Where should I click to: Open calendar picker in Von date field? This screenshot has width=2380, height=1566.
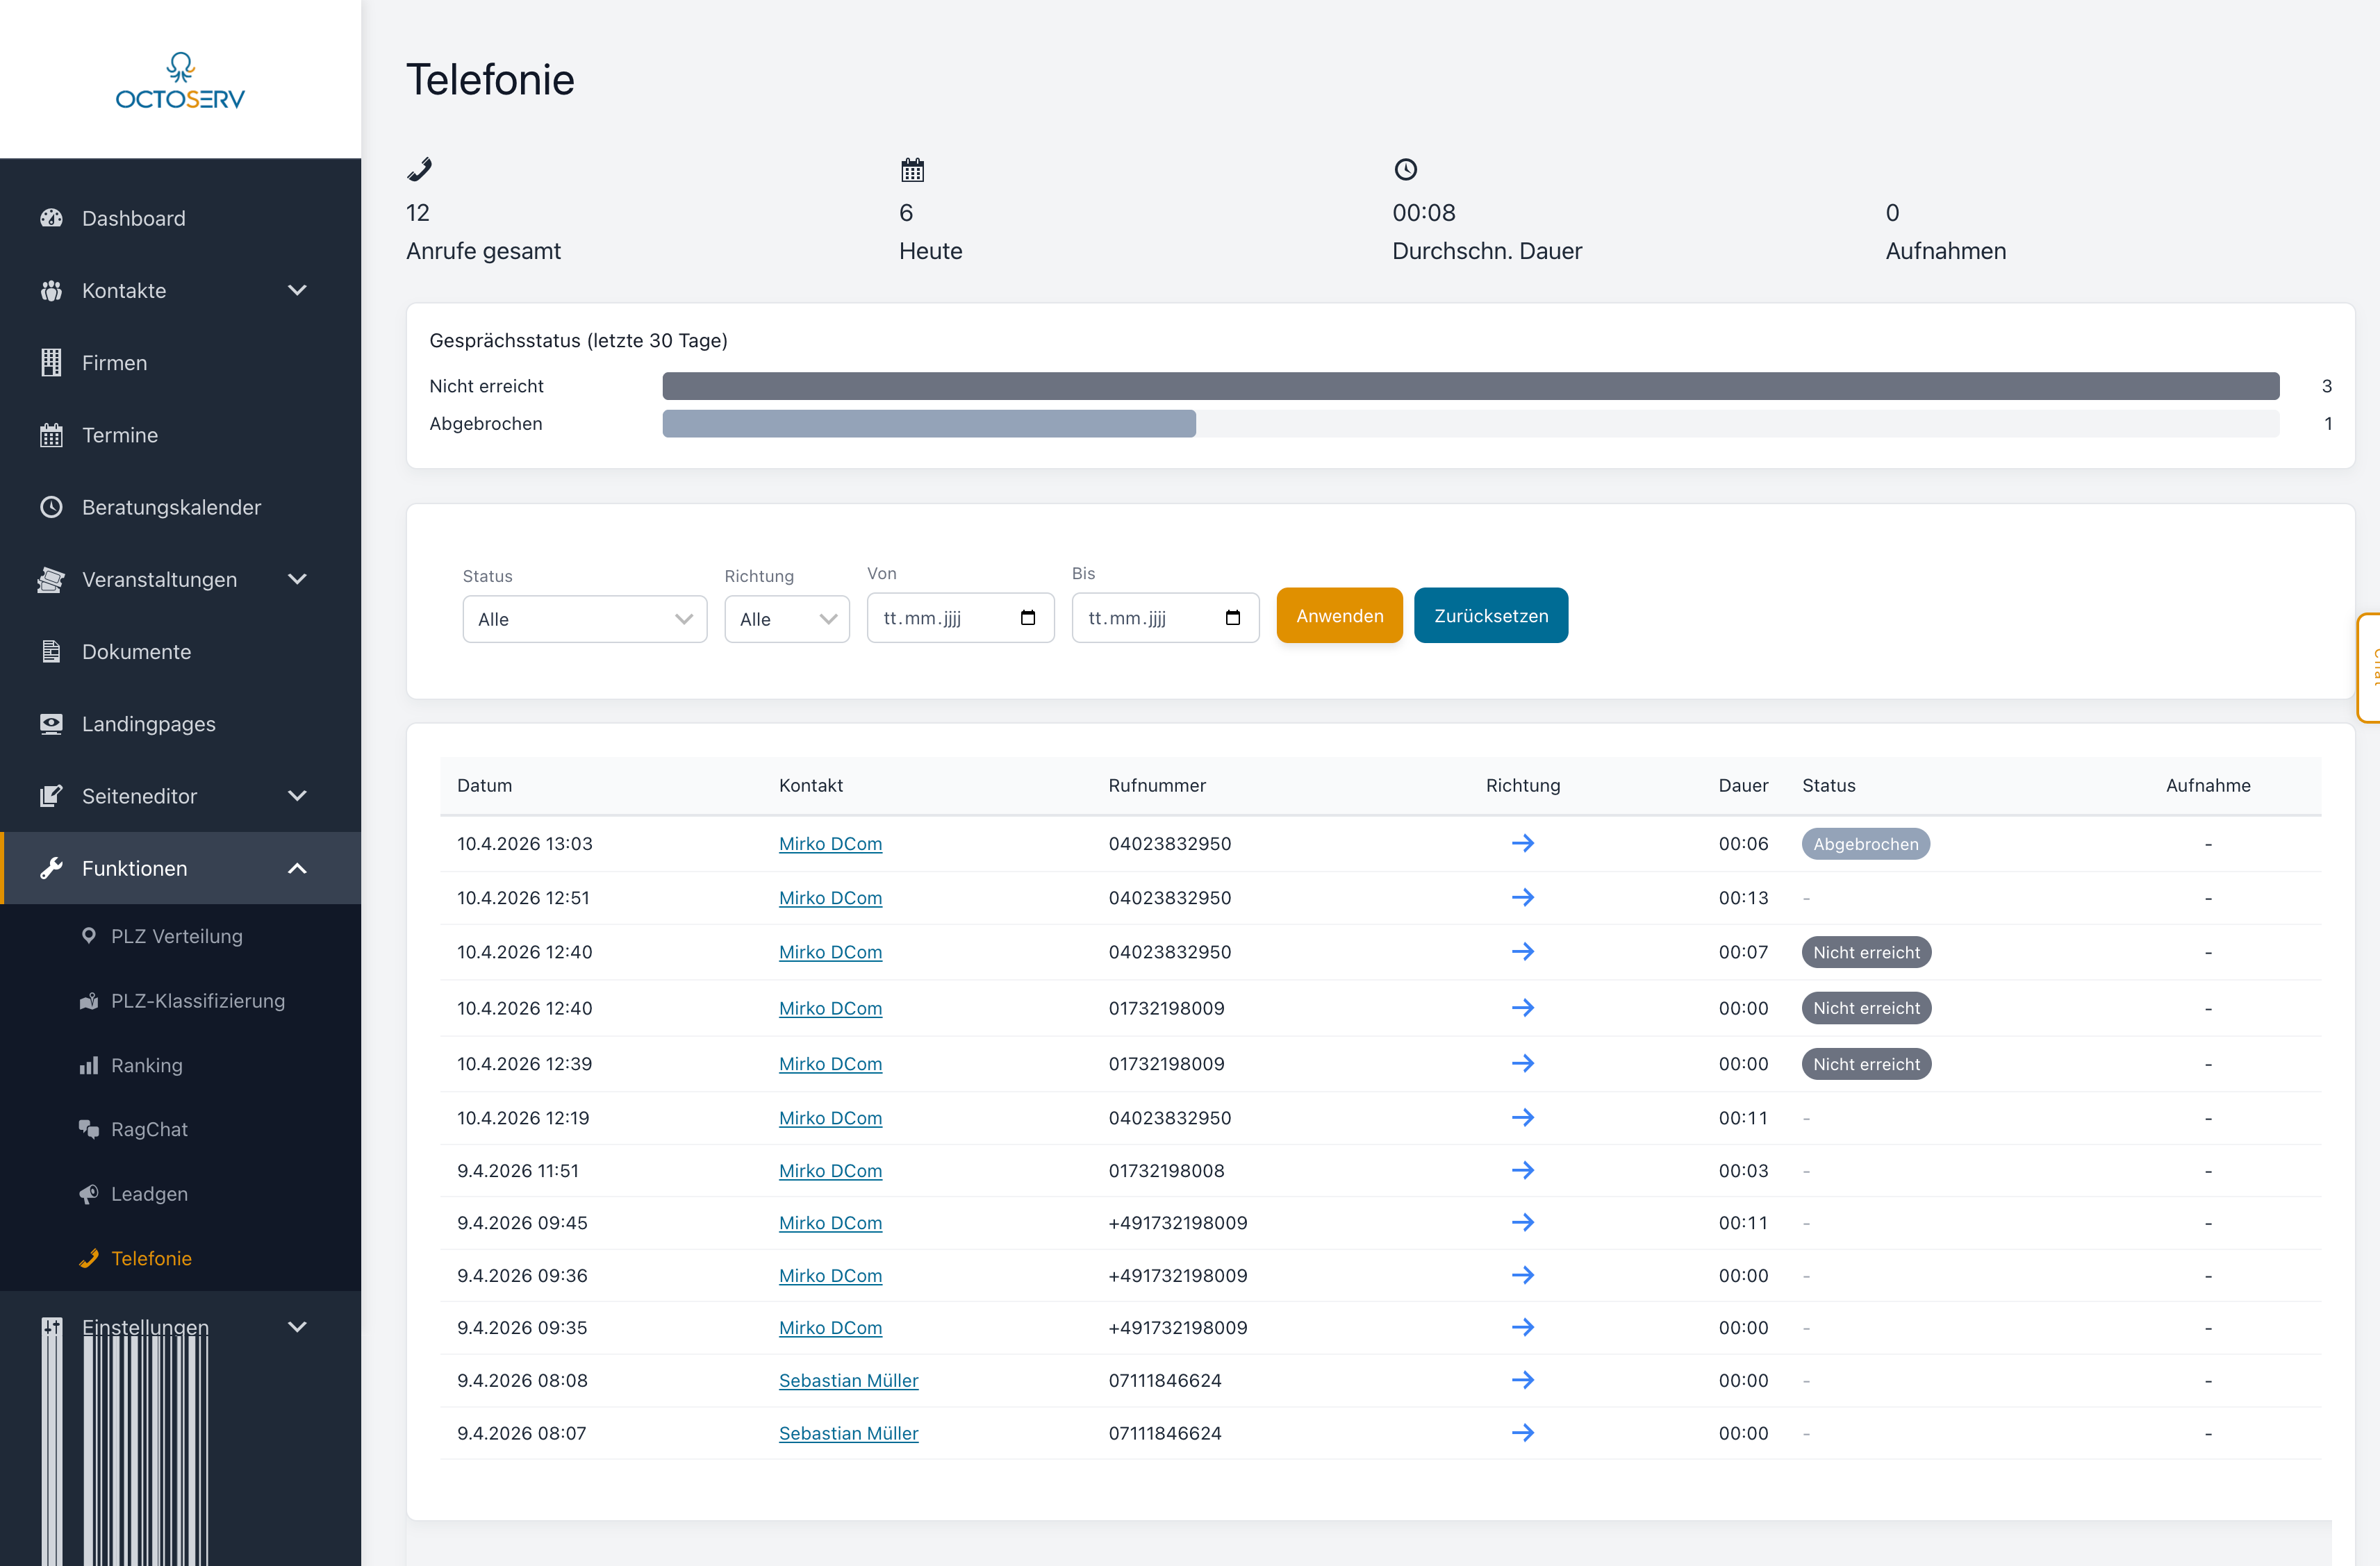click(1027, 617)
